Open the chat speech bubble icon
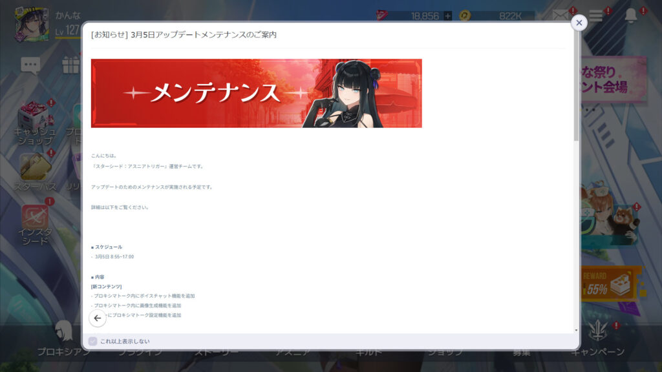 click(x=30, y=65)
